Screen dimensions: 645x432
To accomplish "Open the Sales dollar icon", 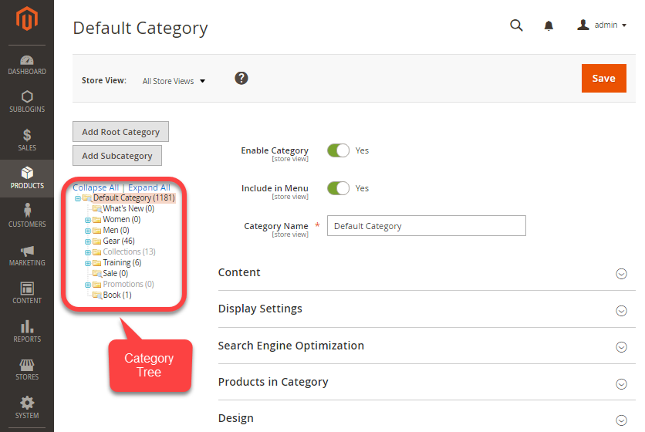I will click(x=27, y=135).
